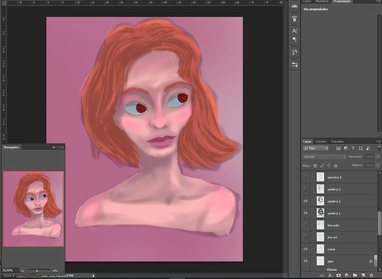Open the Navegador panel flyout menu
The height and width of the screenshot is (279, 382).
pyautogui.click(x=61, y=147)
